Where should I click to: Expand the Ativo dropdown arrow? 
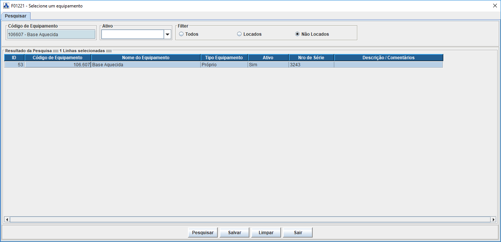(x=167, y=35)
